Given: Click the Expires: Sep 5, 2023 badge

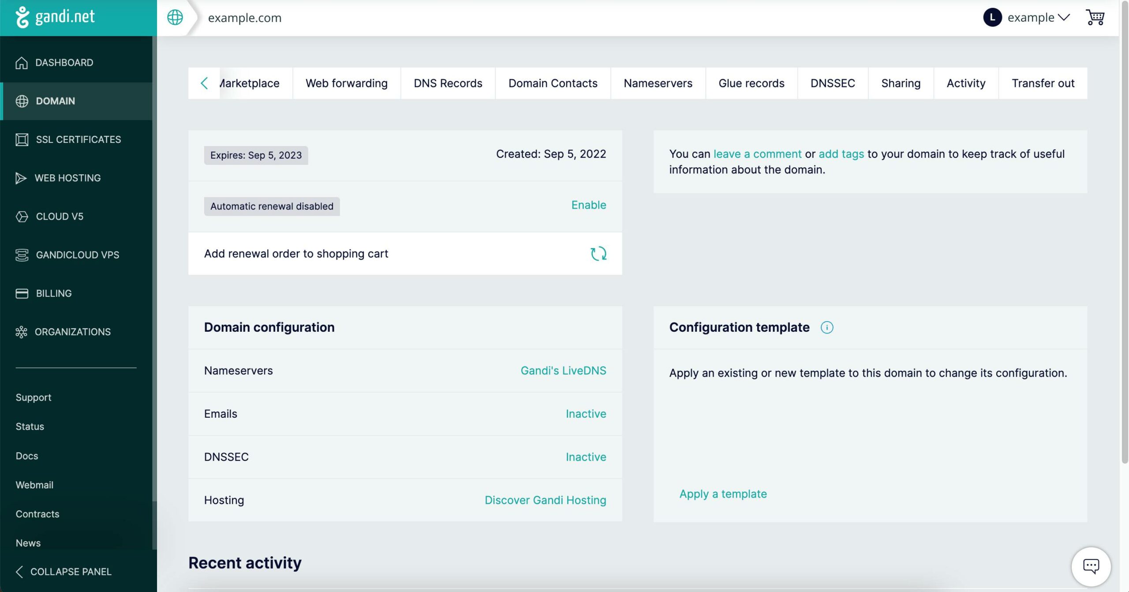Looking at the screenshot, I should (x=256, y=155).
